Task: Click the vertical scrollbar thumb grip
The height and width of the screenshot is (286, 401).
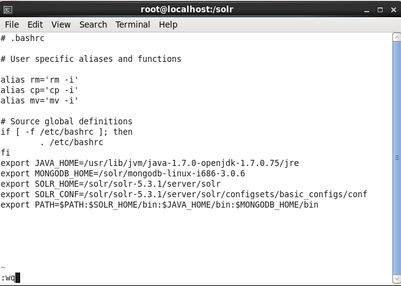Action: 397,158
